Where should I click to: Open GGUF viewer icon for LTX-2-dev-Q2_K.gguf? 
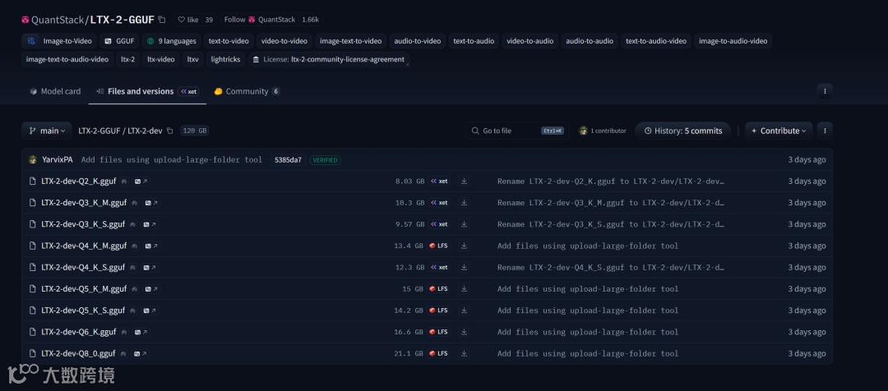[x=141, y=181]
